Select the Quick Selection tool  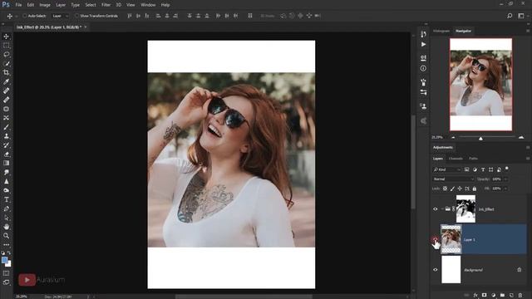click(x=6, y=63)
